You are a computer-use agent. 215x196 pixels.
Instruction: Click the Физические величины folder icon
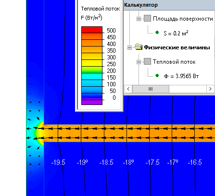(x=139, y=47)
